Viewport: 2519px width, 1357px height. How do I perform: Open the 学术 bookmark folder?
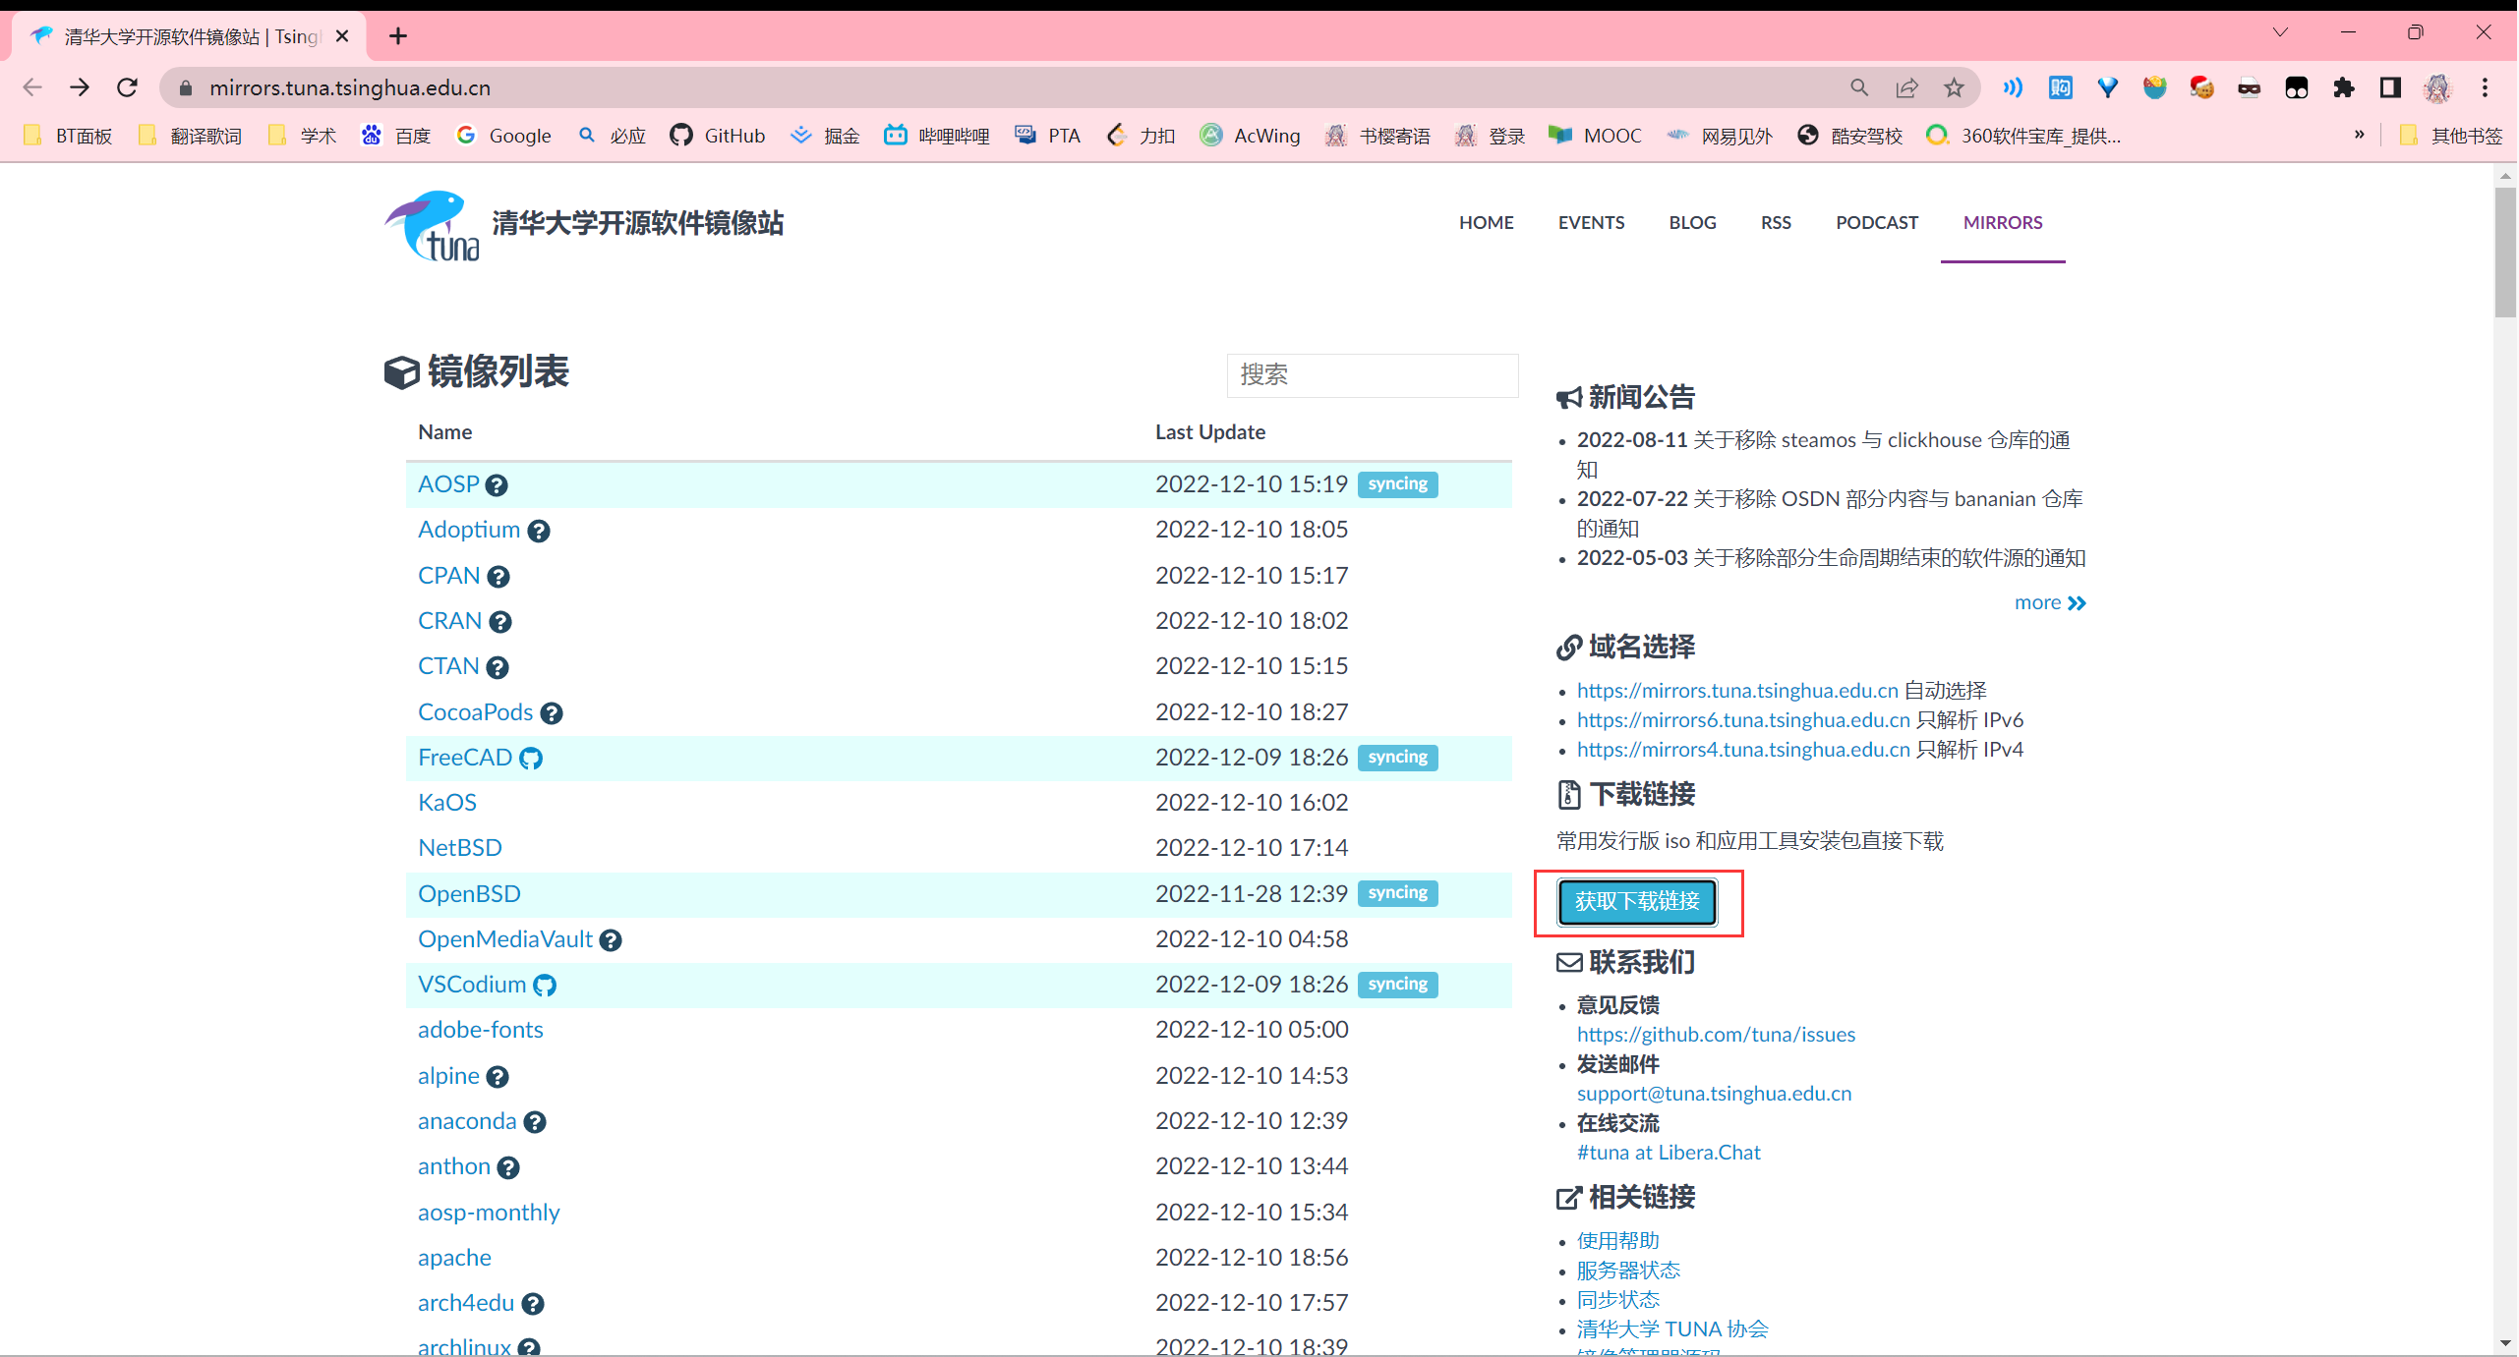[302, 136]
